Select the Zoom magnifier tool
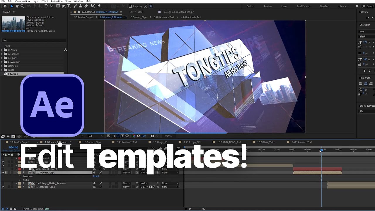Image resolution: width=375 pixels, height=211 pixels. [22, 6]
